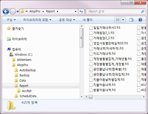The height and width of the screenshot is (114, 148).
Task: Click the navigation pane vertical scrollbar thumb
Action: click(x=81, y=38)
